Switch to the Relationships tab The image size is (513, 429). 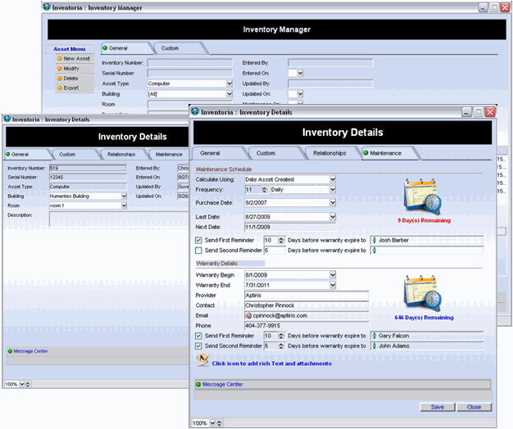click(x=328, y=153)
